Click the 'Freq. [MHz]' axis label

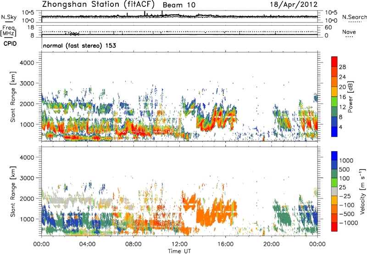pyautogui.click(x=9, y=31)
